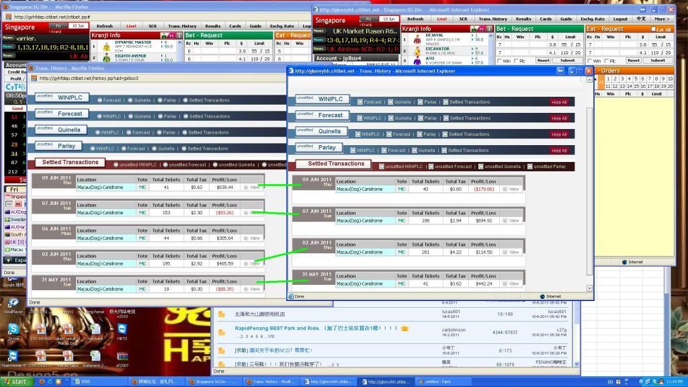Expand Settled Transactions in the IE history window

pos(333,164)
